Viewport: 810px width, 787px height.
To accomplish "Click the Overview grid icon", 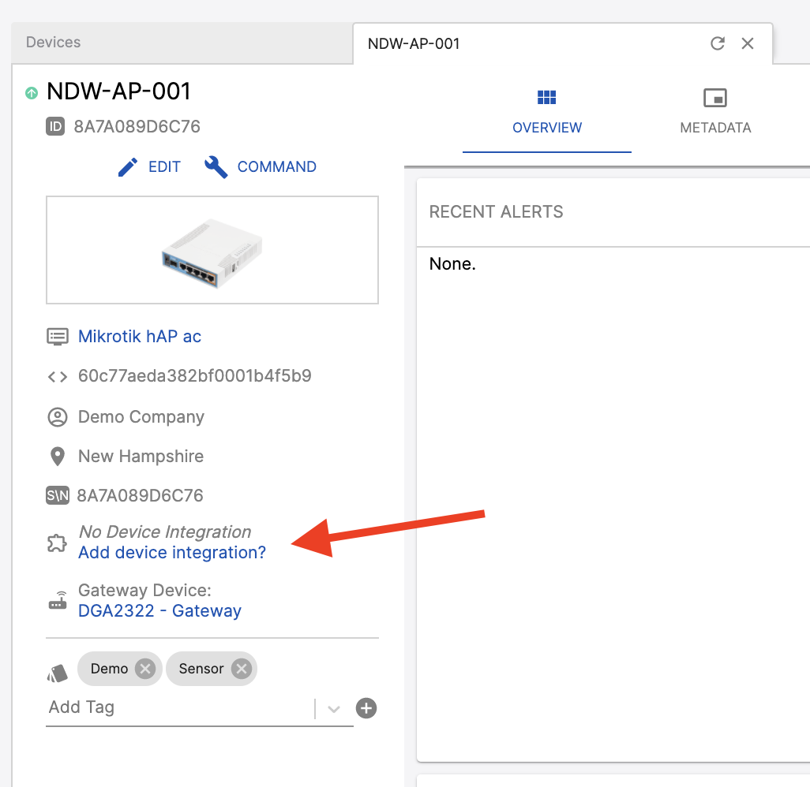I will coord(546,97).
